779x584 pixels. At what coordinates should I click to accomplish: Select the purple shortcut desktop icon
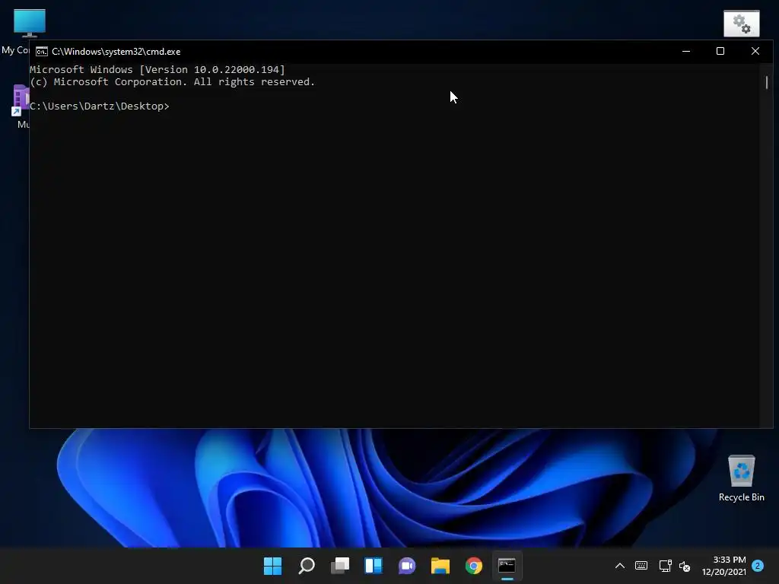[20, 100]
